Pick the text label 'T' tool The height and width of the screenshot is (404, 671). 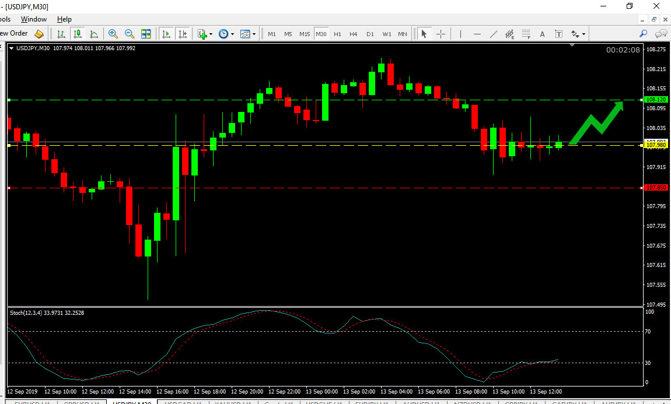click(x=558, y=34)
